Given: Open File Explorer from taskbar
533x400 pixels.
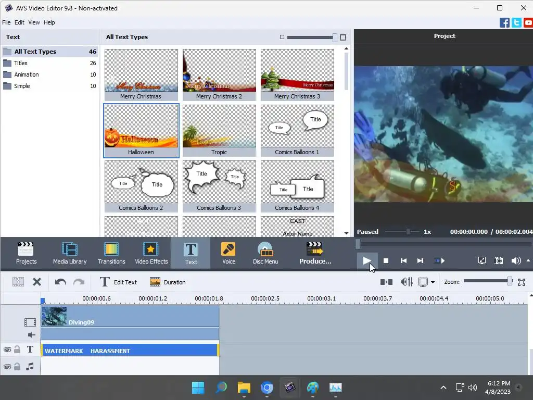Looking at the screenshot, I should point(244,387).
